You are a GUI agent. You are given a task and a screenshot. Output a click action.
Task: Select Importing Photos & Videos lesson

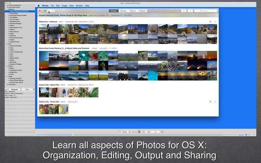pos(18,15)
